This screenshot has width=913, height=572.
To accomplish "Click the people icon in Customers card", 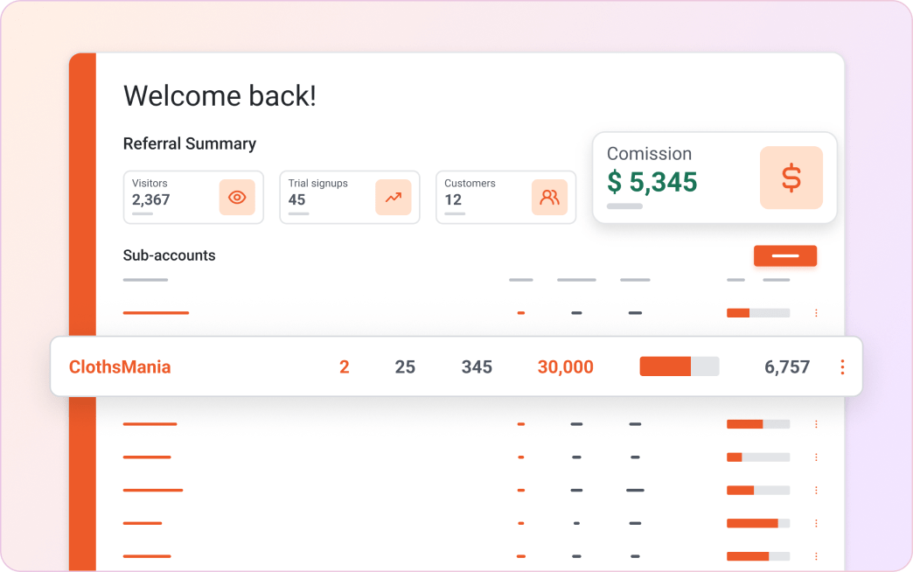I will coord(549,197).
